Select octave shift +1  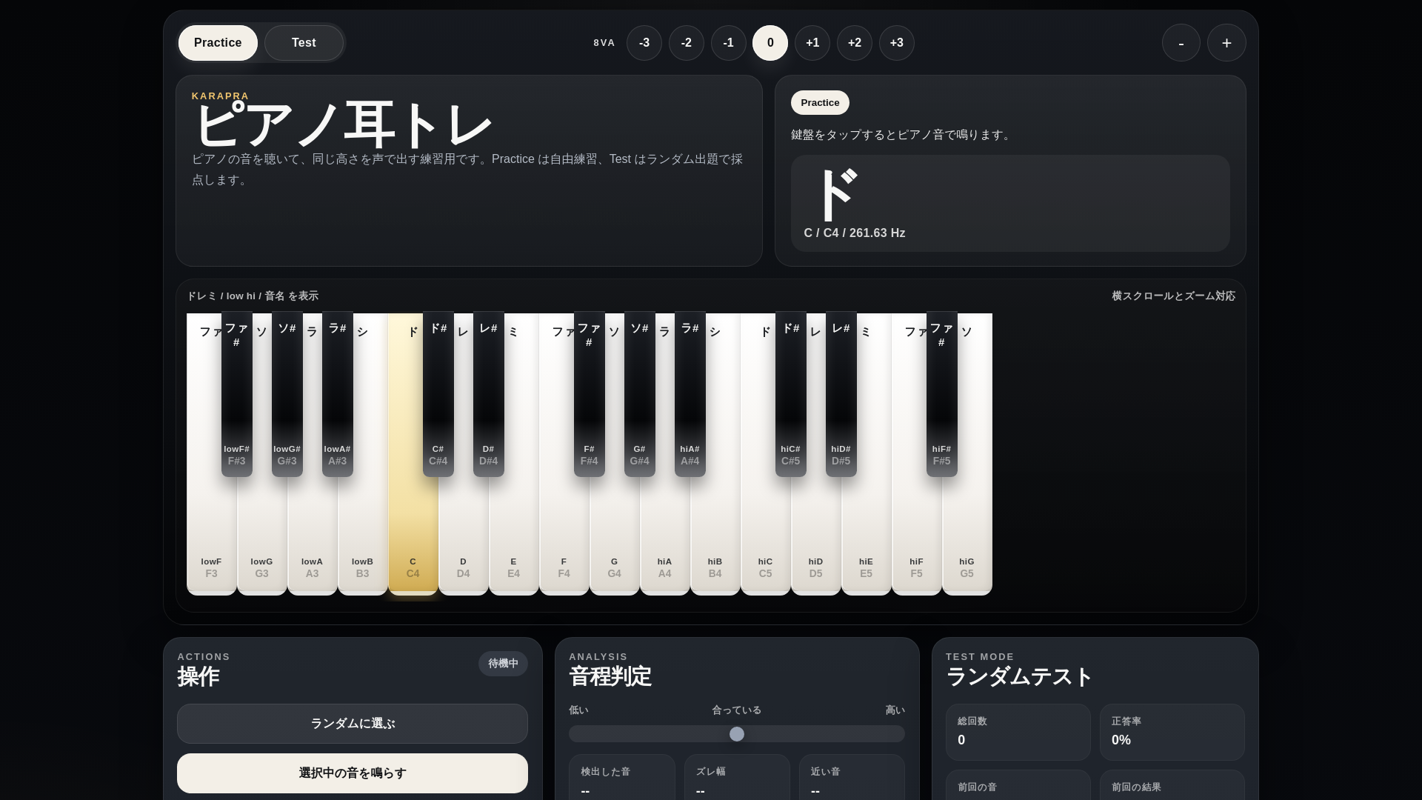pos(812,43)
